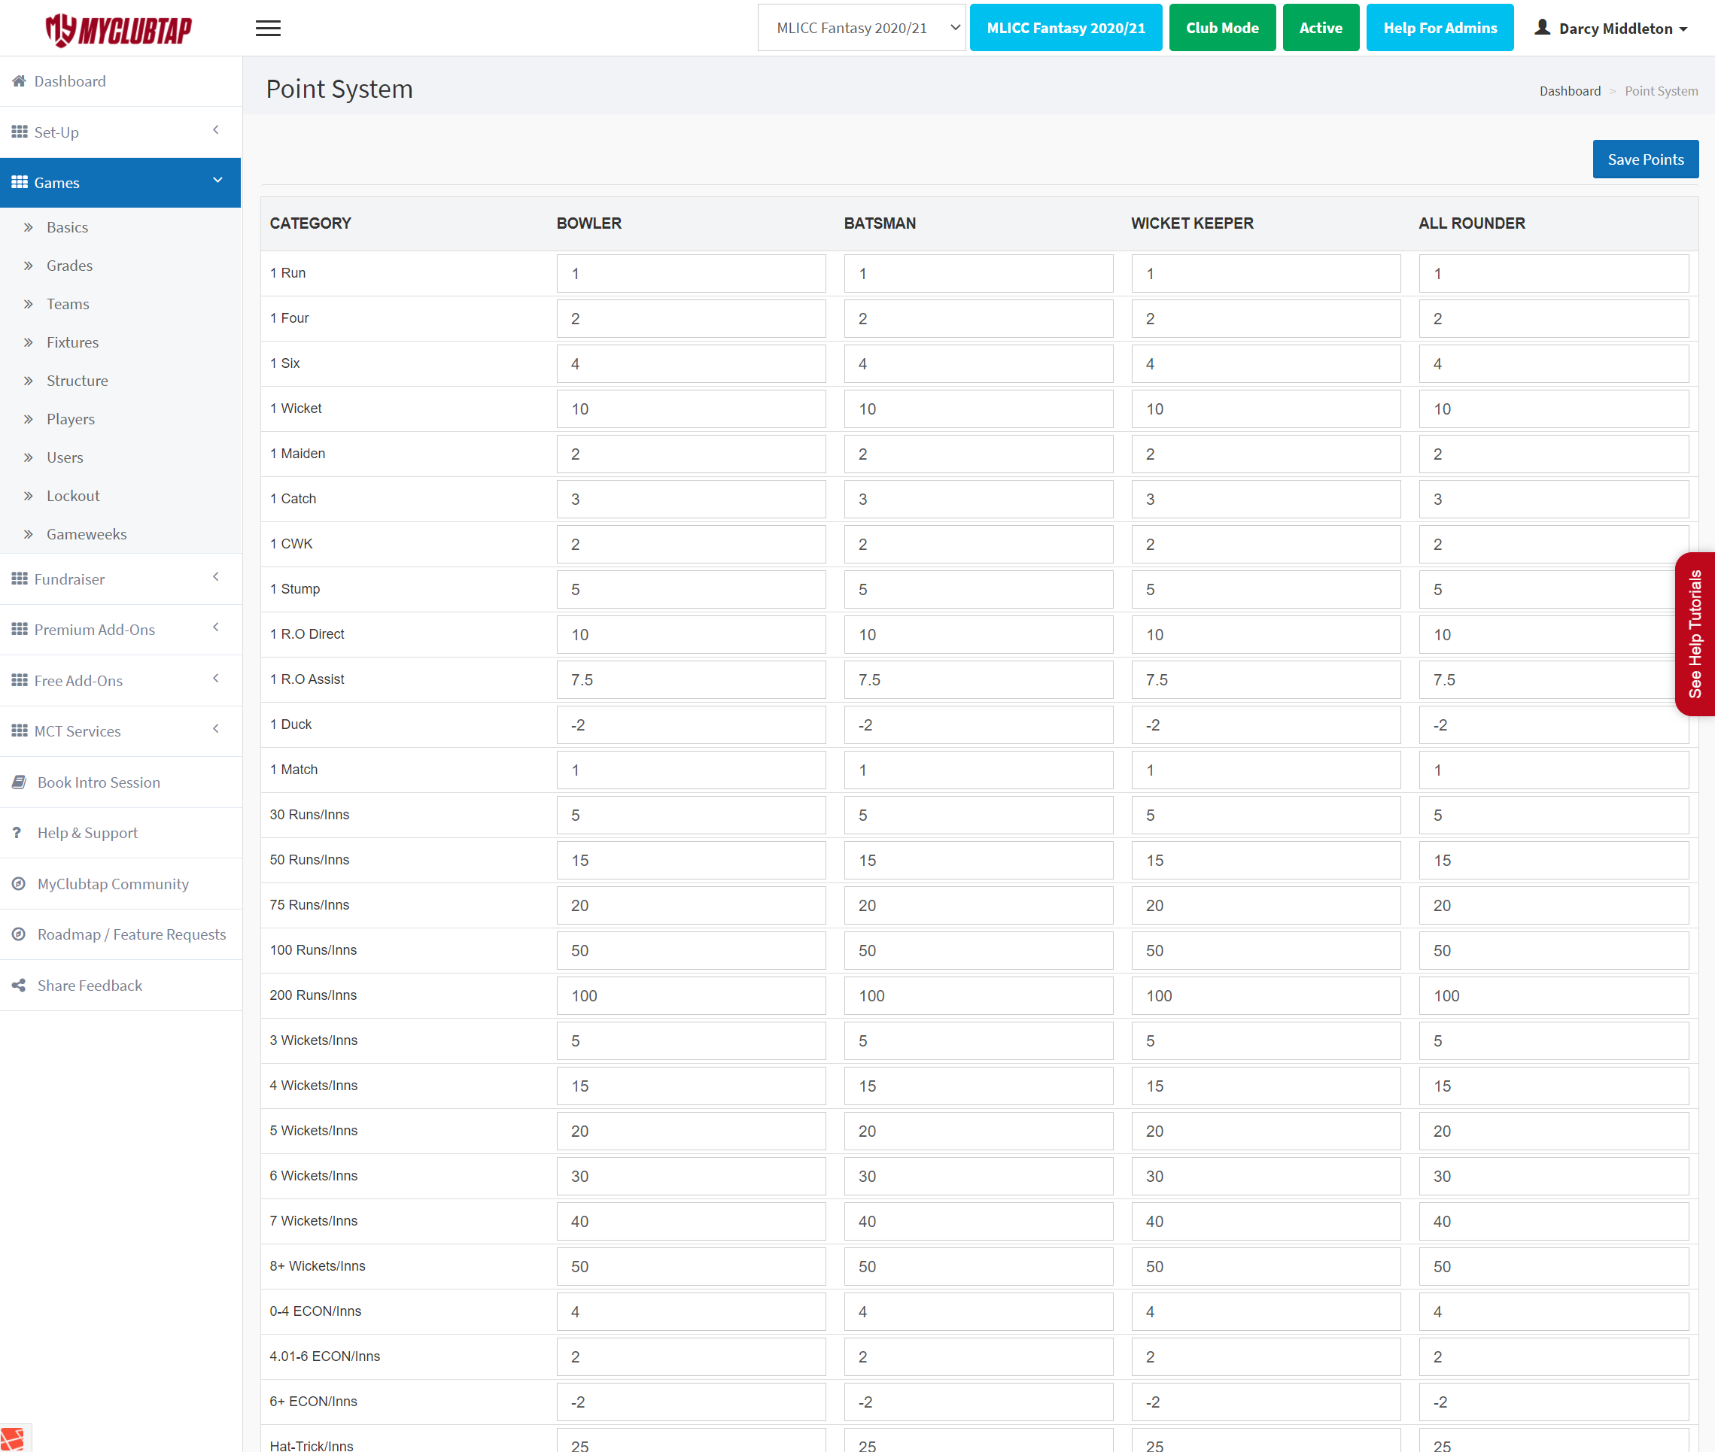Toggle the Active status button
Screen dimensions: 1715x1452
[1320, 28]
